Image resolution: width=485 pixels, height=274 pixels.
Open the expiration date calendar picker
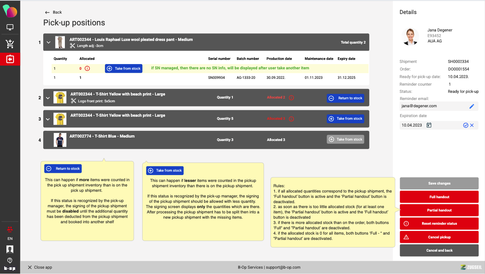click(x=429, y=125)
